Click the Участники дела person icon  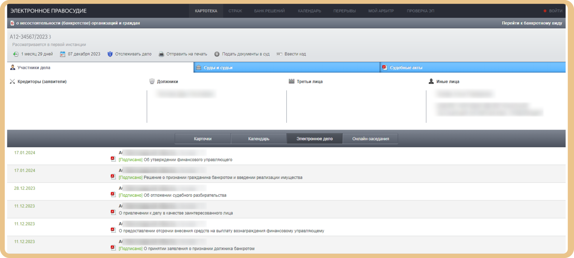(13, 67)
